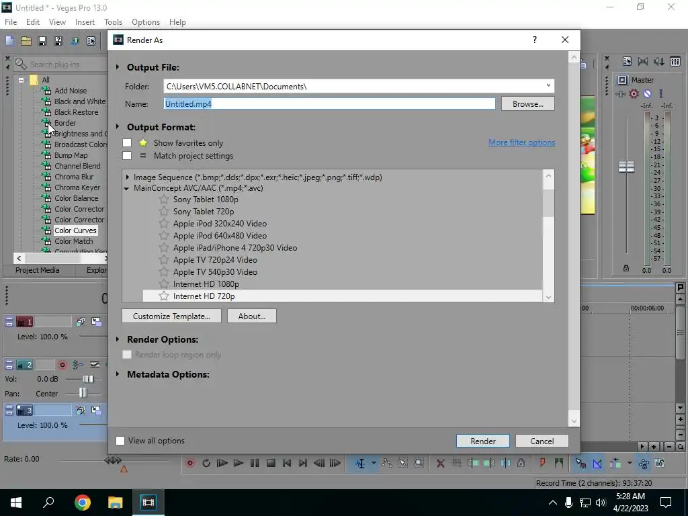Toggle Auto Ripple icon in the toolbar
Screen dimensions: 688x516
615,463
